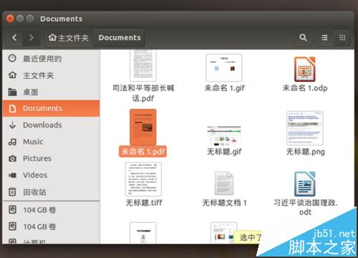Image resolution: width=358 pixels, height=258 pixels.
Task: Open the 回收站 trash icon
Action: (x=12, y=191)
